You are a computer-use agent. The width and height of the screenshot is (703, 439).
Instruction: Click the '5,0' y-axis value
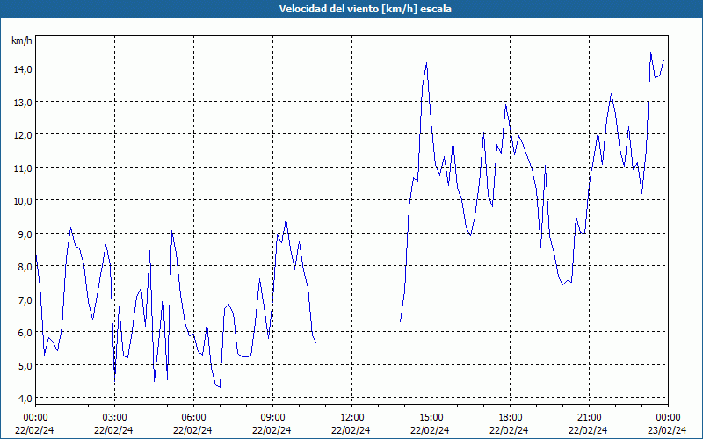coord(25,366)
